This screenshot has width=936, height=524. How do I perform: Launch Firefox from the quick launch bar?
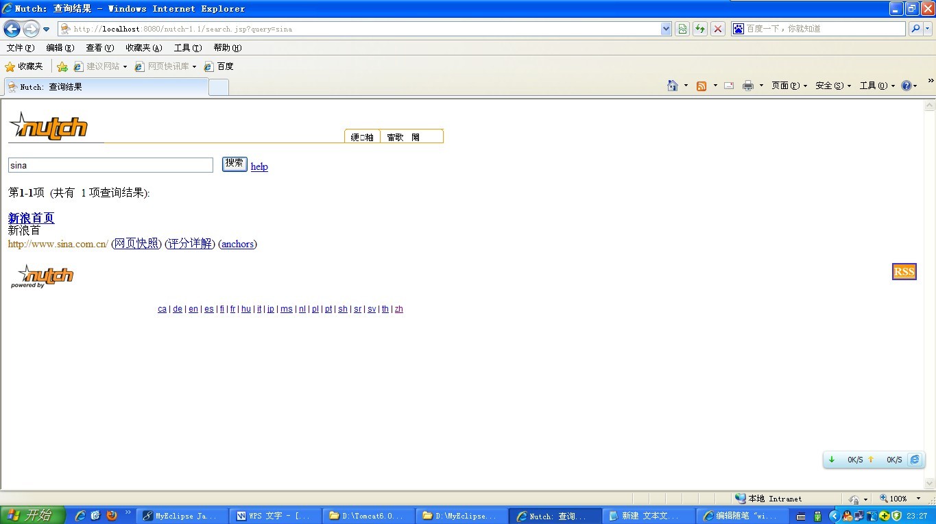[x=112, y=516]
